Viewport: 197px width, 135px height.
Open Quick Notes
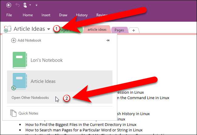(x=28, y=113)
